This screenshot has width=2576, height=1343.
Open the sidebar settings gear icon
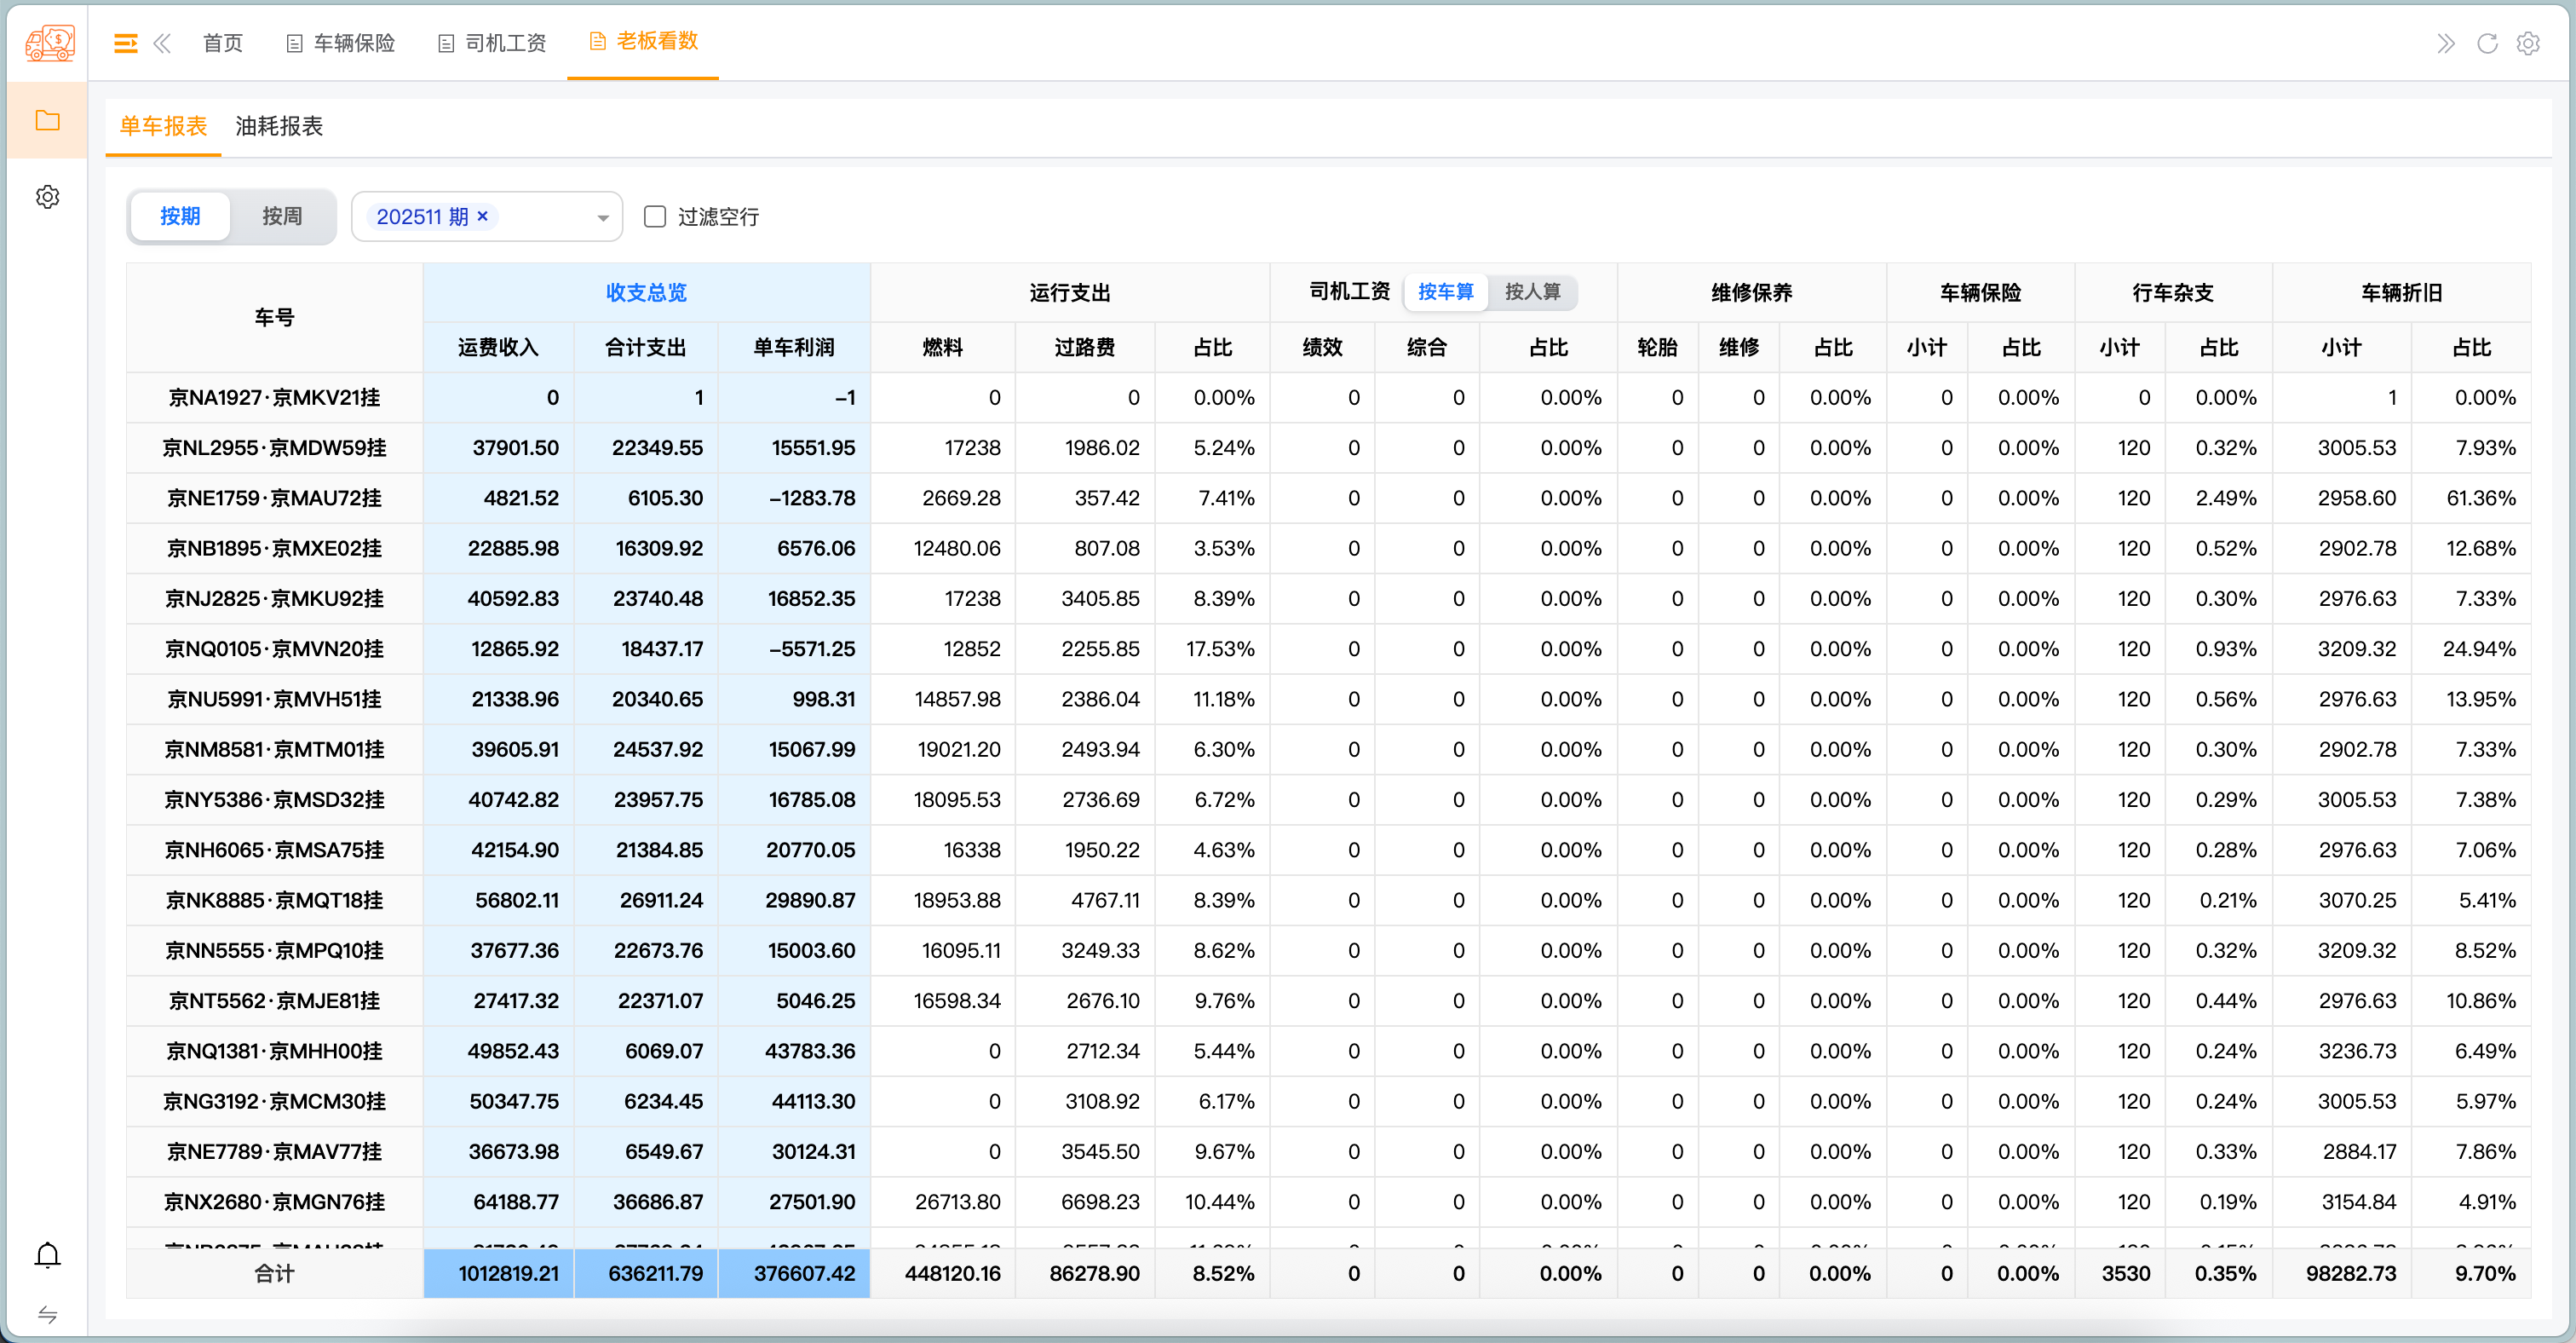pos(47,197)
